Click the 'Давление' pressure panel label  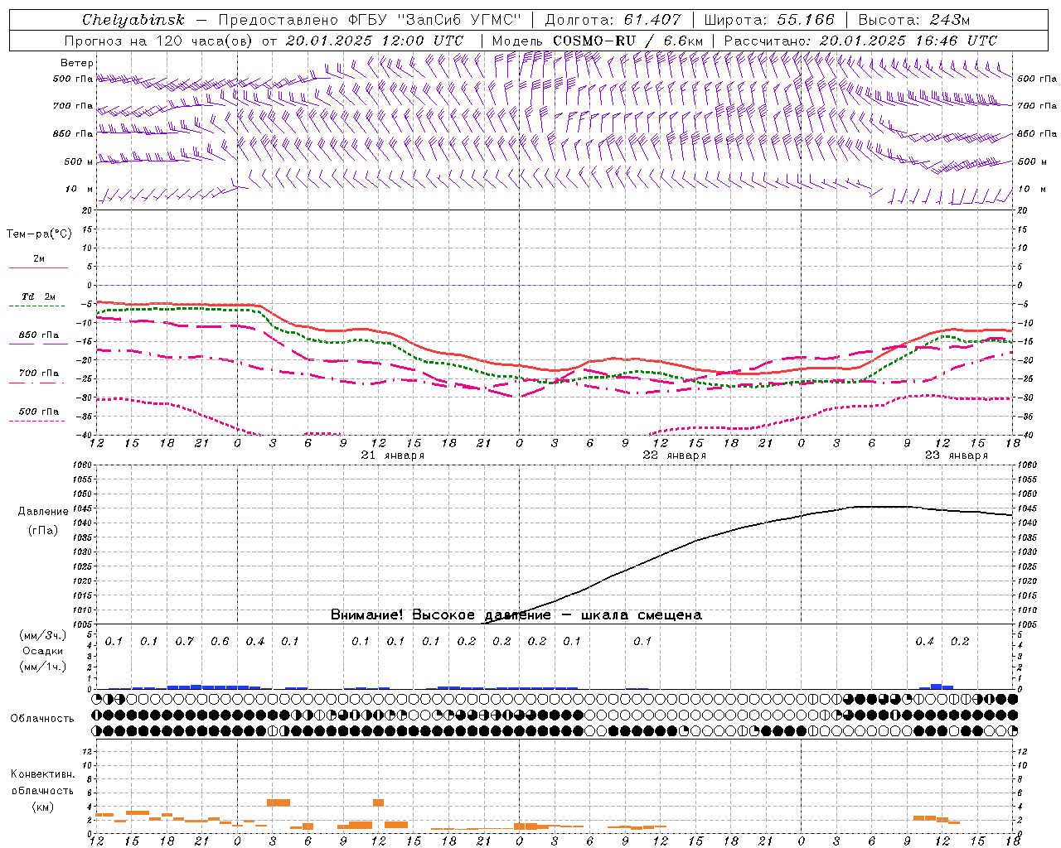click(43, 512)
